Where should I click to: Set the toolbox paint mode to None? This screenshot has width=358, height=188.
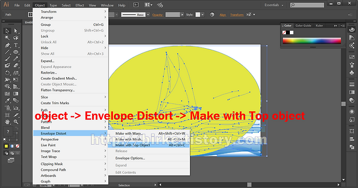17,146
